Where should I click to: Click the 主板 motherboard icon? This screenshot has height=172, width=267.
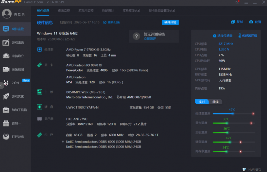tap(39, 92)
